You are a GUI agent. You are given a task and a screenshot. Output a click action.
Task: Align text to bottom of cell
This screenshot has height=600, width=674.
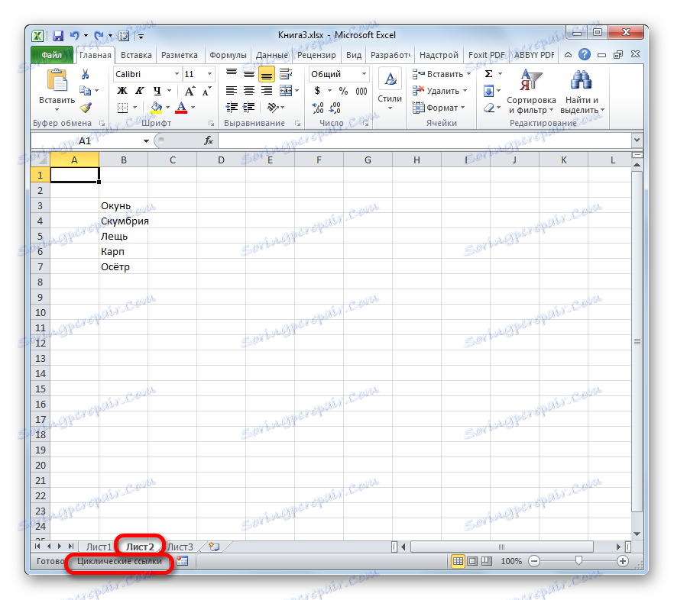coord(267,75)
